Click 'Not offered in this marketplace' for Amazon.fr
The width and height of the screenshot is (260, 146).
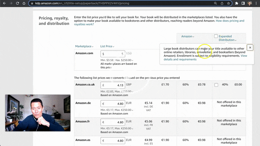(229, 122)
